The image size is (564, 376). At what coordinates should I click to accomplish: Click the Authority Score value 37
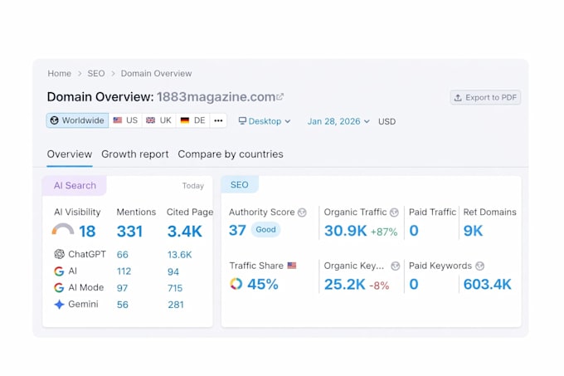tap(237, 230)
